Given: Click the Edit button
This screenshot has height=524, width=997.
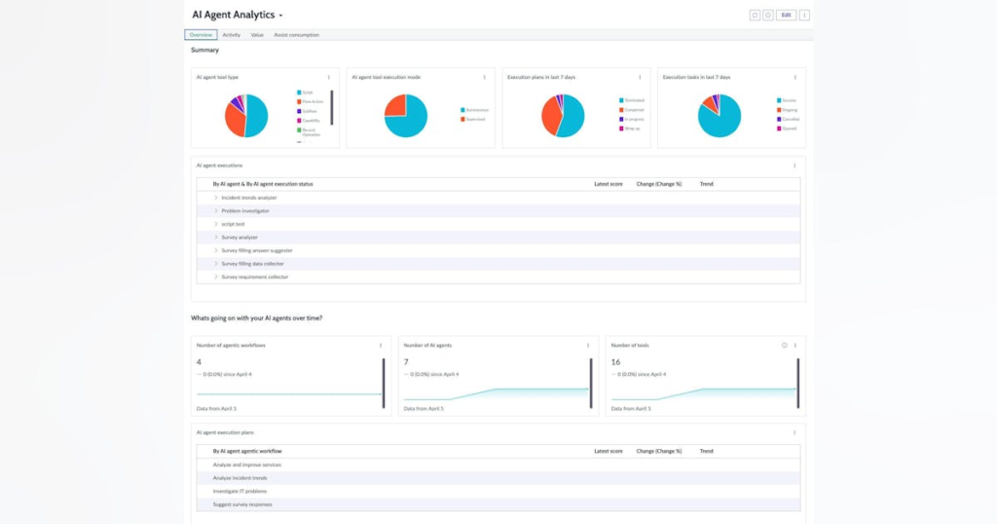Looking at the screenshot, I should click(x=786, y=16).
